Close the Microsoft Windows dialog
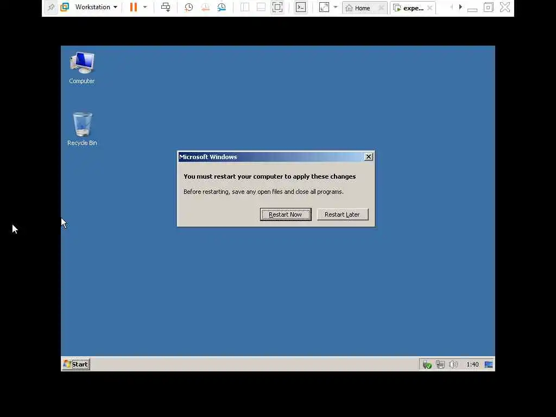Viewport: 556px width, 417px height. pyautogui.click(x=369, y=157)
